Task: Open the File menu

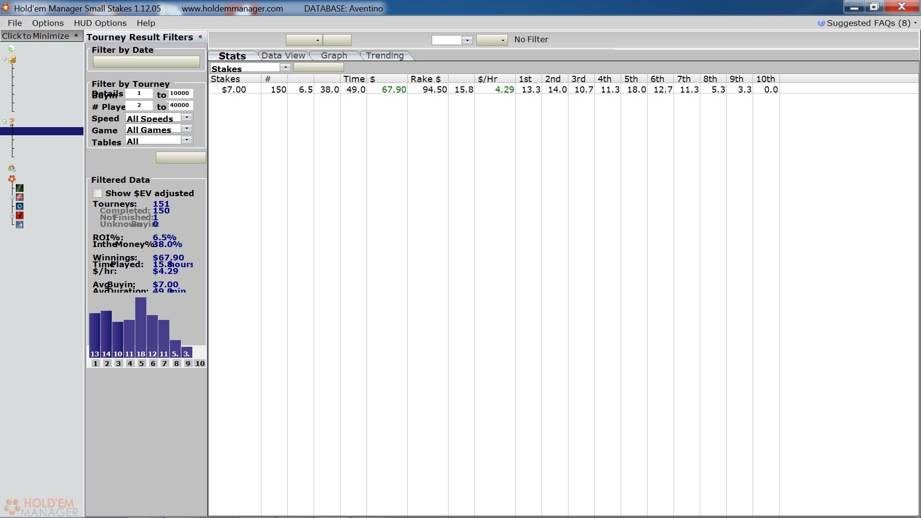Action: [x=15, y=23]
